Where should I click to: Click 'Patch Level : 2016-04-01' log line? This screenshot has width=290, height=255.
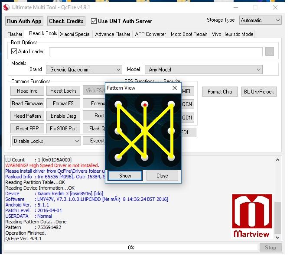click(x=34, y=210)
